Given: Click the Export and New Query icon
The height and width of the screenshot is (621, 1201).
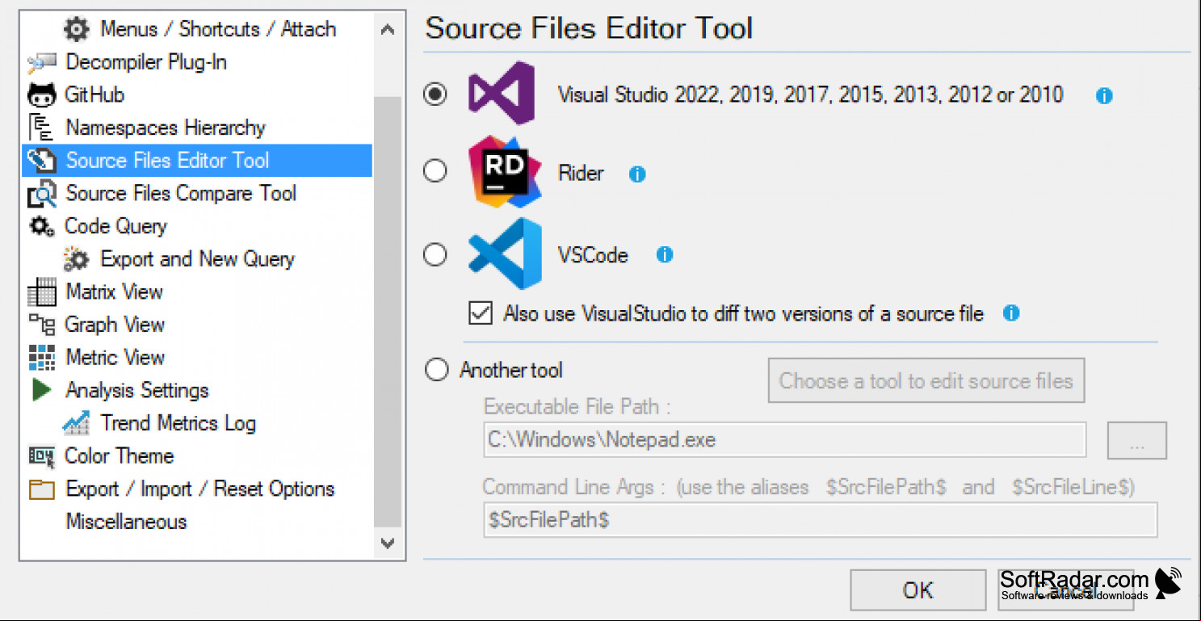Looking at the screenshot, I should [x=76, y=259].
